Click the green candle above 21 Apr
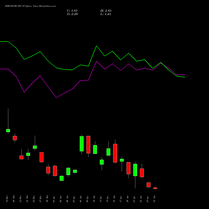209x209 pixels. click(135, 170)
